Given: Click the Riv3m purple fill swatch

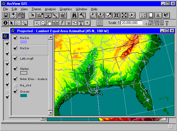Looking at the screenshot, I should coord(24,42).
